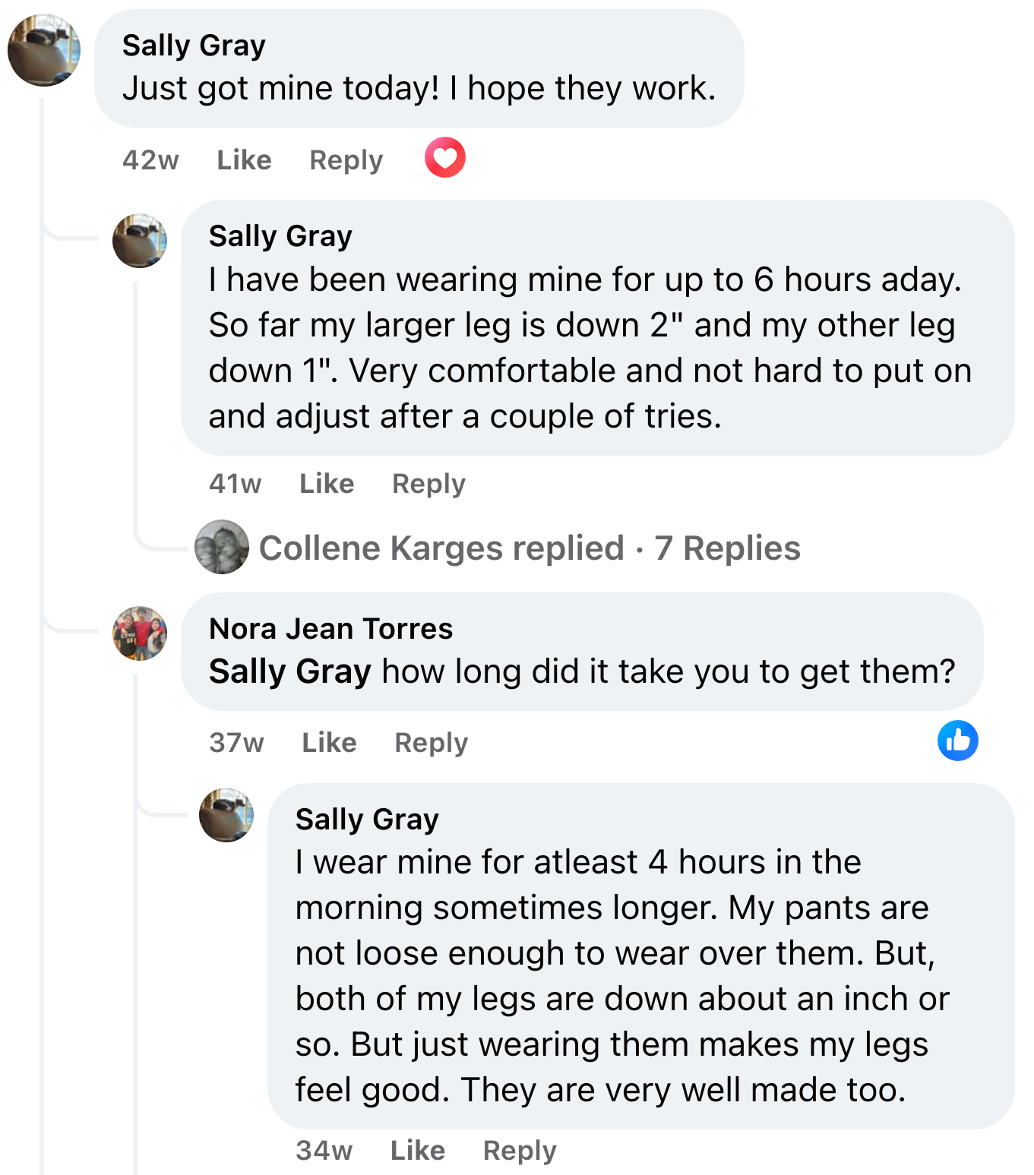Open Nora Jean Torres's profile name link

click(330, 629)
